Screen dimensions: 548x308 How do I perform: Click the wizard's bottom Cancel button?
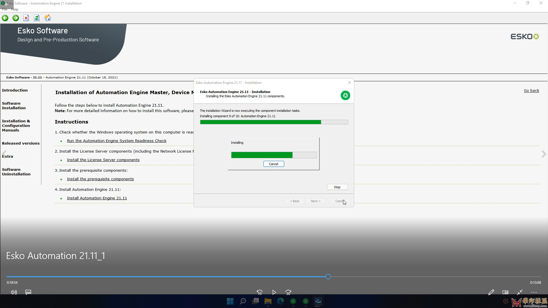(x=340, y=201)
